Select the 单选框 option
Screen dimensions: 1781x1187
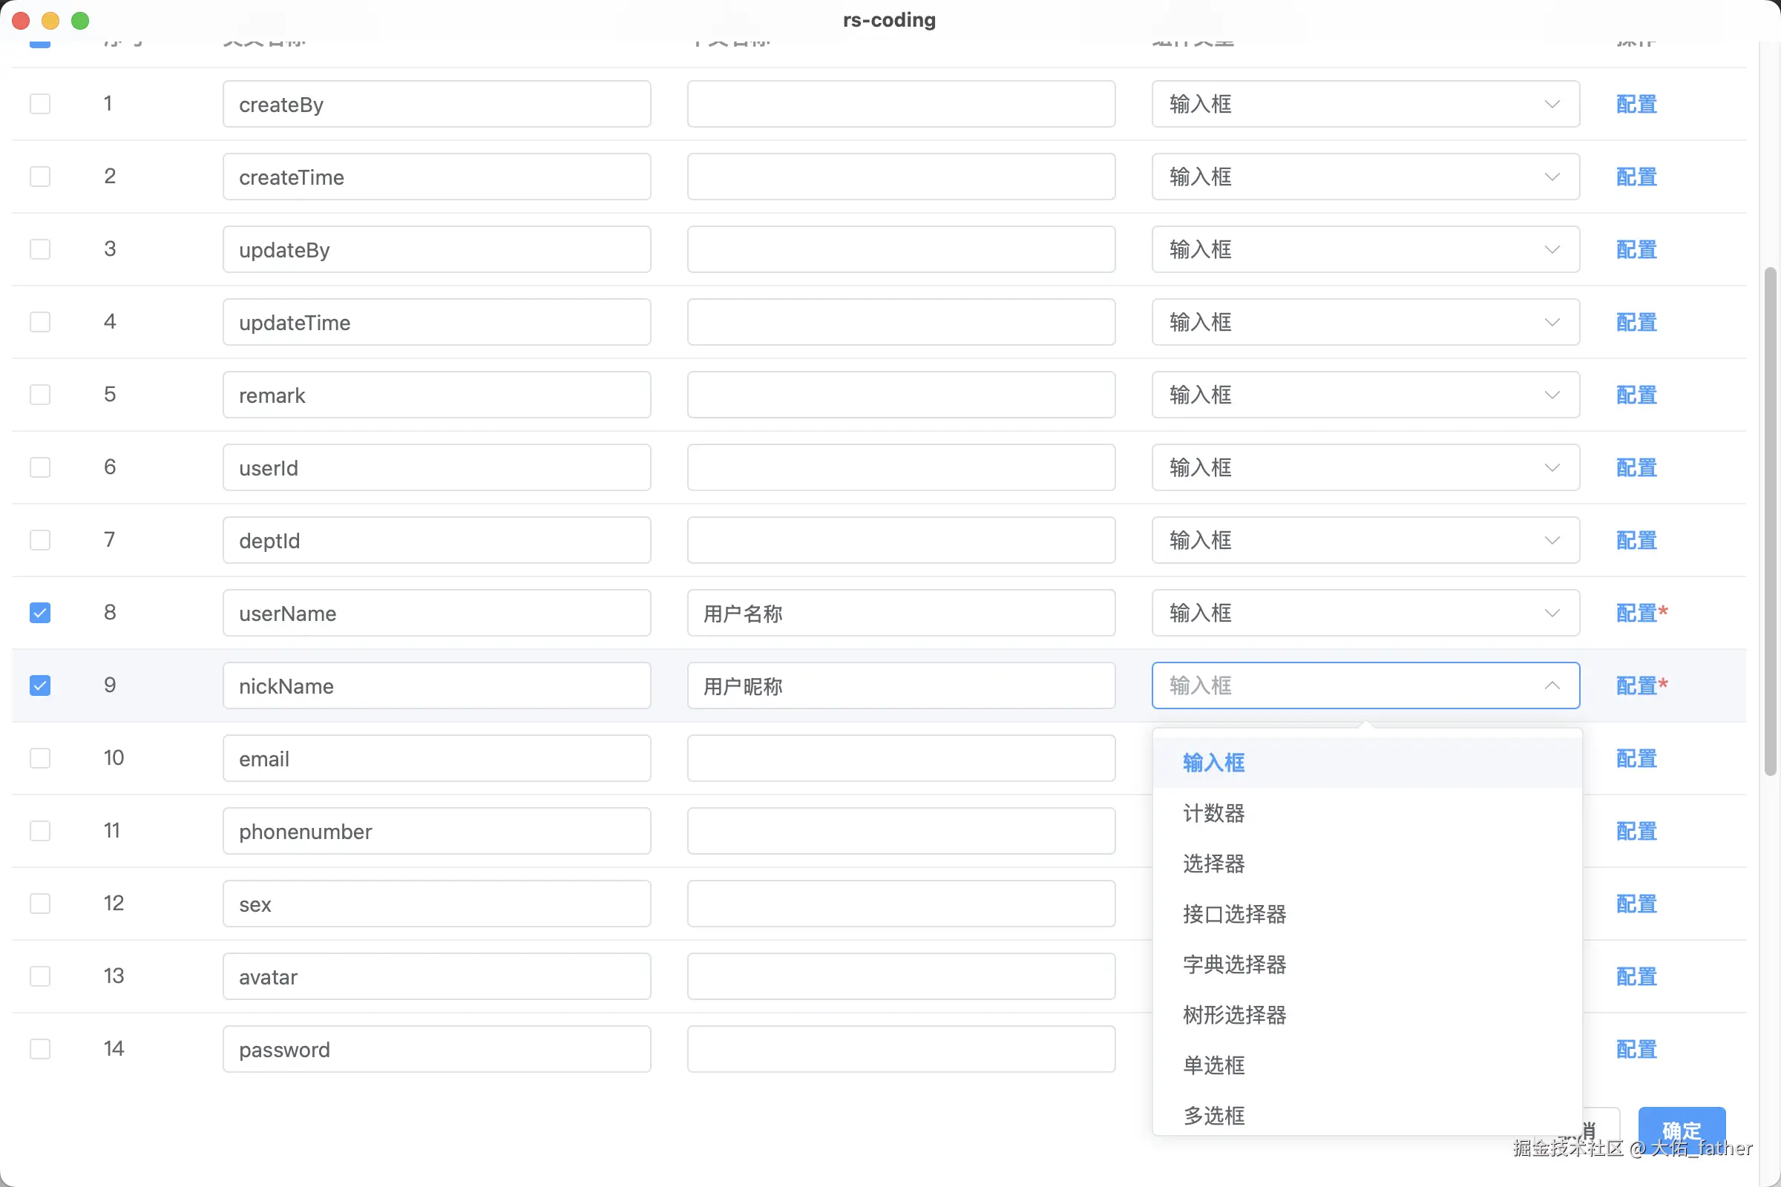point(1214,1065)
